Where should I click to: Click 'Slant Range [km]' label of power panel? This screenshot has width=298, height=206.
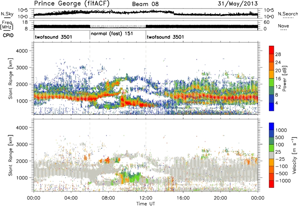pyautogui.click(x=10, y=78)
